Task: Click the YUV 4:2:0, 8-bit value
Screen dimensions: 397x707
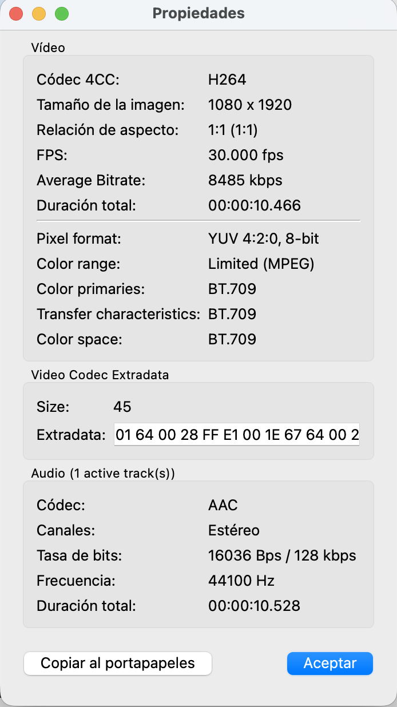Action: (264, 239)
